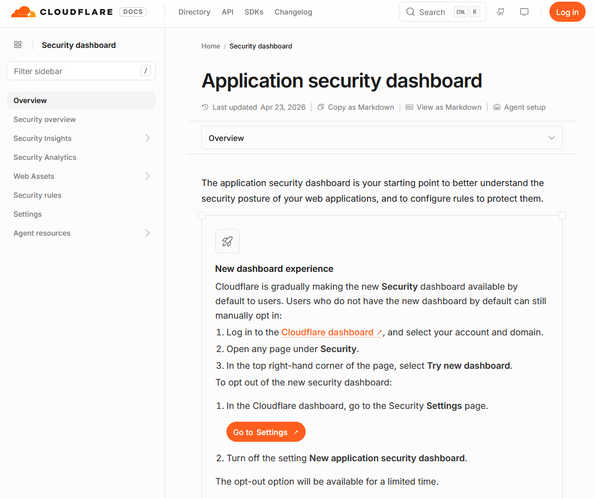Viewport: 594px width, 498px height.
Task: Click the Log in button
Action: coord(567,12)
